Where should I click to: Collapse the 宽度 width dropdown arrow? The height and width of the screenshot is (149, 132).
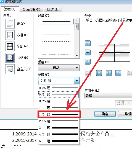pyautogui.click(x=77, y=81)
